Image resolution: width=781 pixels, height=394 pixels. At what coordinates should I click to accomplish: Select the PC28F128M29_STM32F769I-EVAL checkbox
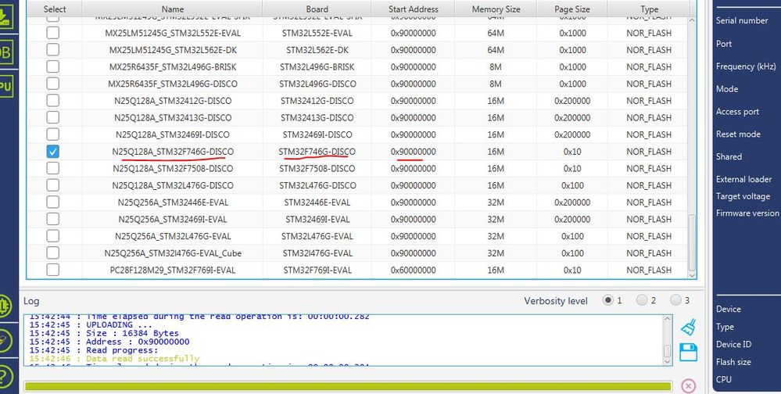(x=52, y=270)
